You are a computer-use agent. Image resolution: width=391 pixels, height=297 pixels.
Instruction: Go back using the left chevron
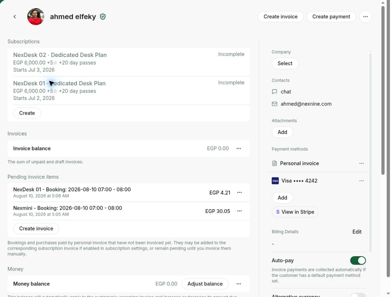[x=15, y=17]
